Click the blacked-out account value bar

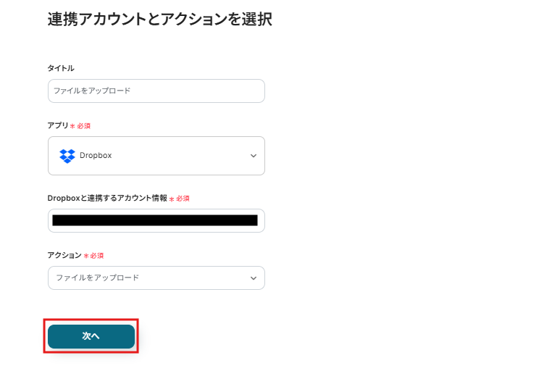tap(155, 220)
